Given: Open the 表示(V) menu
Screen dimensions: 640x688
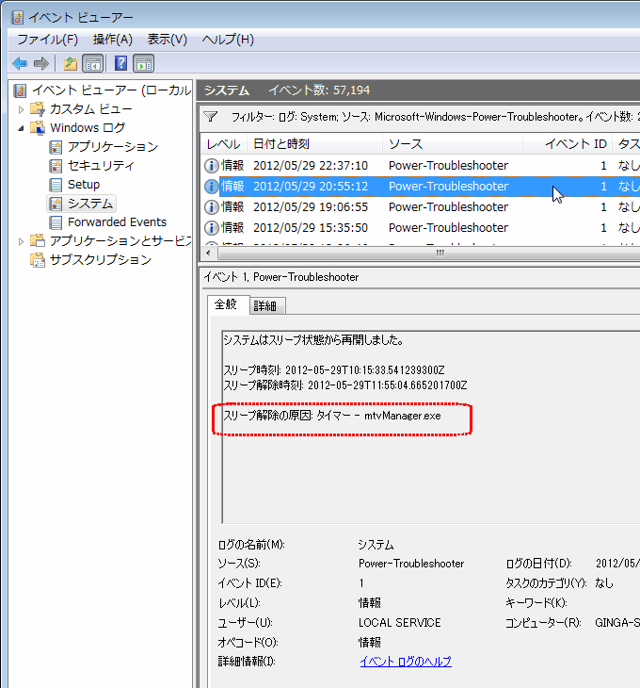Looking at the screenshot, I should (x=167, y=39).
